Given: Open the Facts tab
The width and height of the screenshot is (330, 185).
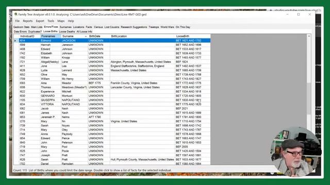Looking at the screenshot, I should (x=89, y=27).
